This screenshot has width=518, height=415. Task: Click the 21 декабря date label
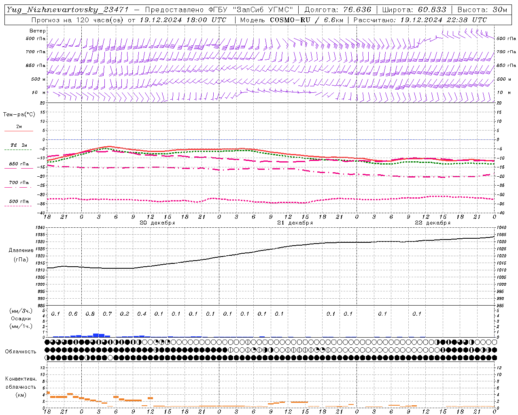pyautogui.click(x=295, y=223)
